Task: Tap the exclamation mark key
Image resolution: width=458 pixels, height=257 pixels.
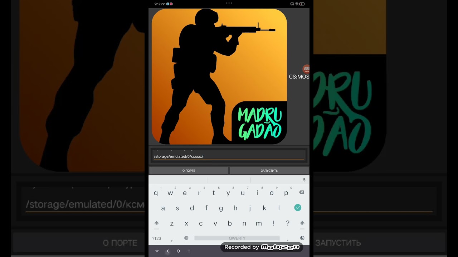Action: click(x=273, y=223)
